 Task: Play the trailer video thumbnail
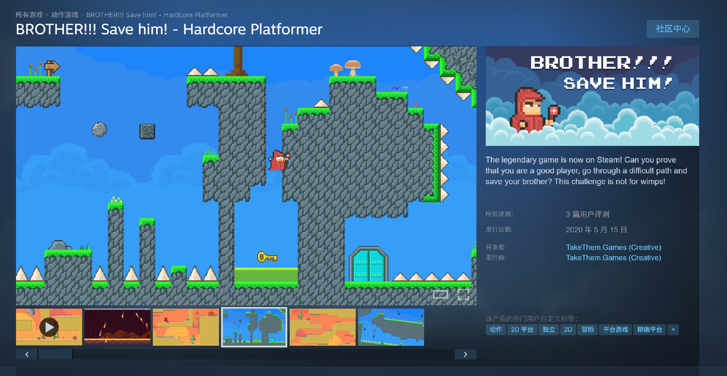[x=49, y=327]
